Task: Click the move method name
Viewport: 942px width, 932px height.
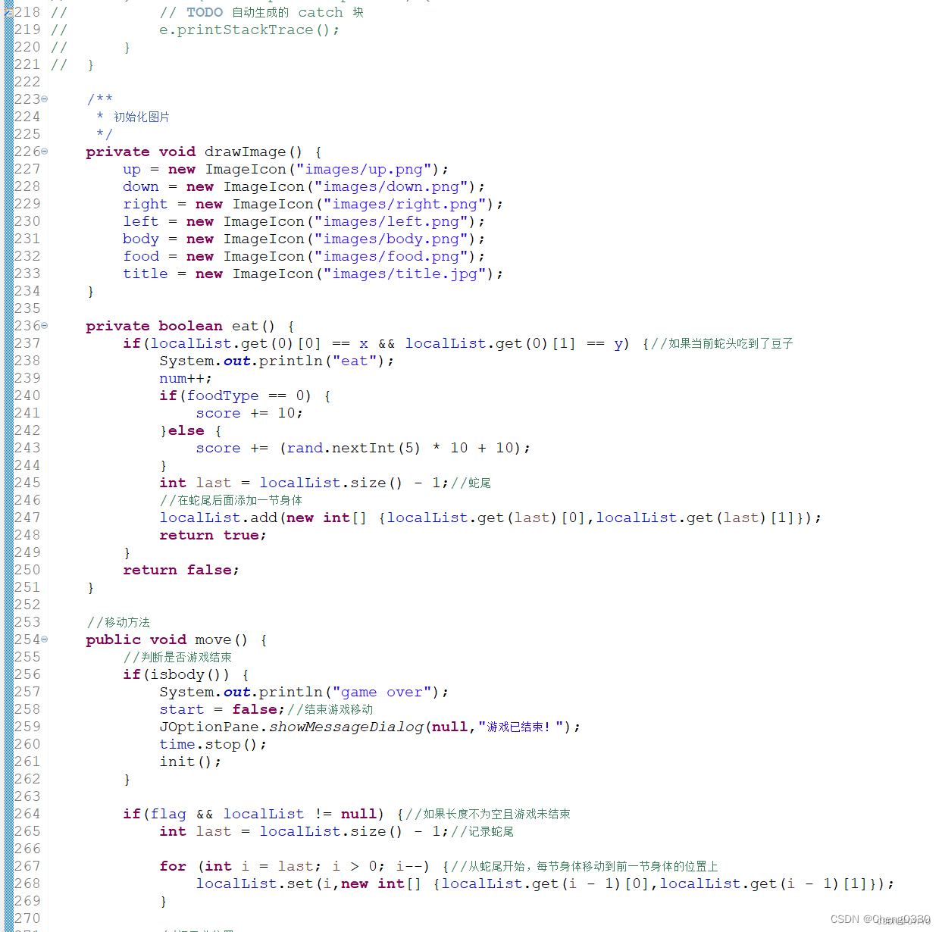Action: coord(213,640)
